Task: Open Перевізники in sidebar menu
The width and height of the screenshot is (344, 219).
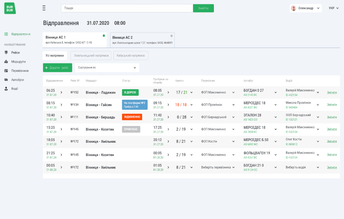Action: [20, 70]
